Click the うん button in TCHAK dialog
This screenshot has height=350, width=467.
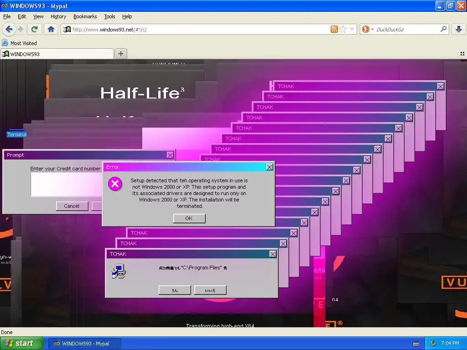175,290
